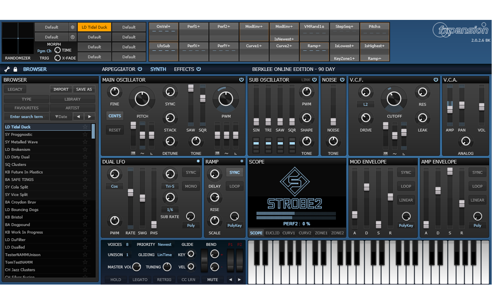
Task: Toggle the V.C.F. power icon
Action: (x=436, y=80)
